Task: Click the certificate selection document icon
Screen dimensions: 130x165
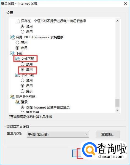Action: pyautogui.click(x=18, y=21)
